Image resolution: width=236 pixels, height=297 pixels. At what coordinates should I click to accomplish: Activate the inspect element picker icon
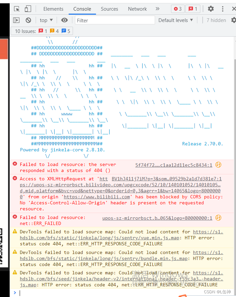17,9
